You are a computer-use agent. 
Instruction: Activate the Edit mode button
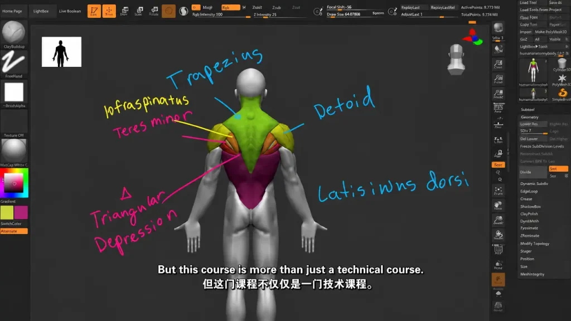94,11
